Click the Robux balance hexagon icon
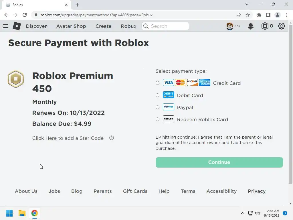This screenshot has width=293, height=220. tap(265, 26)
